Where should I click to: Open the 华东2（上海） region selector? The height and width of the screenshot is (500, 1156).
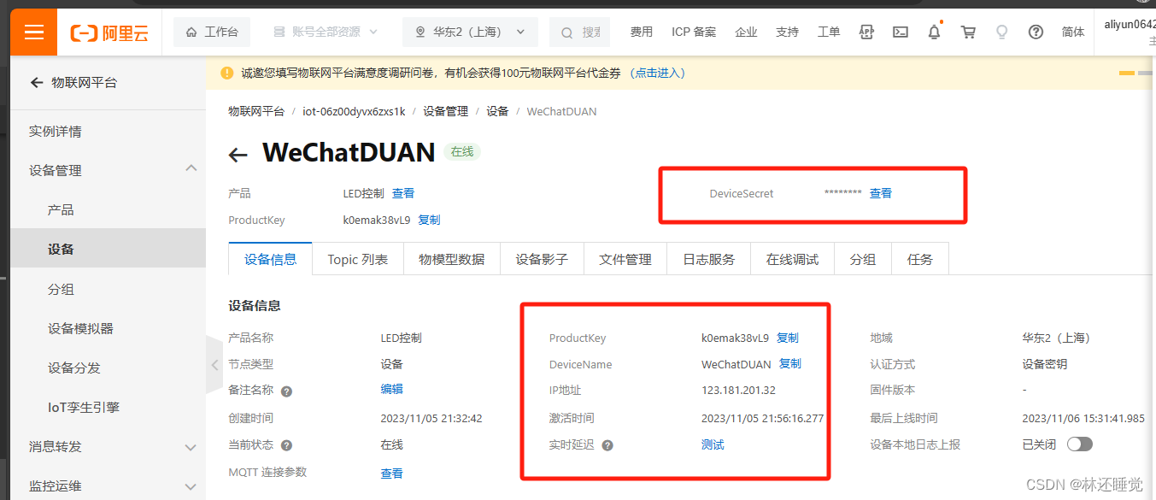[470, 32]
